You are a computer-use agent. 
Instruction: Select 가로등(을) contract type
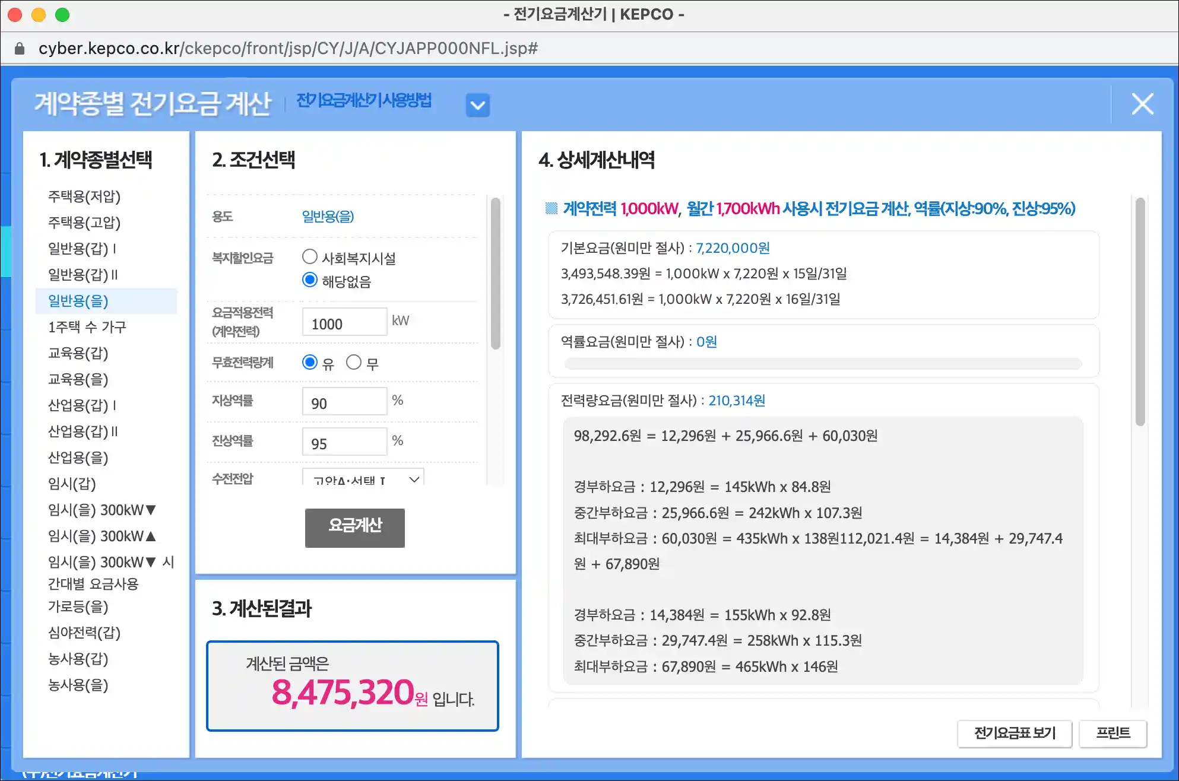click(x=78, y=607)
